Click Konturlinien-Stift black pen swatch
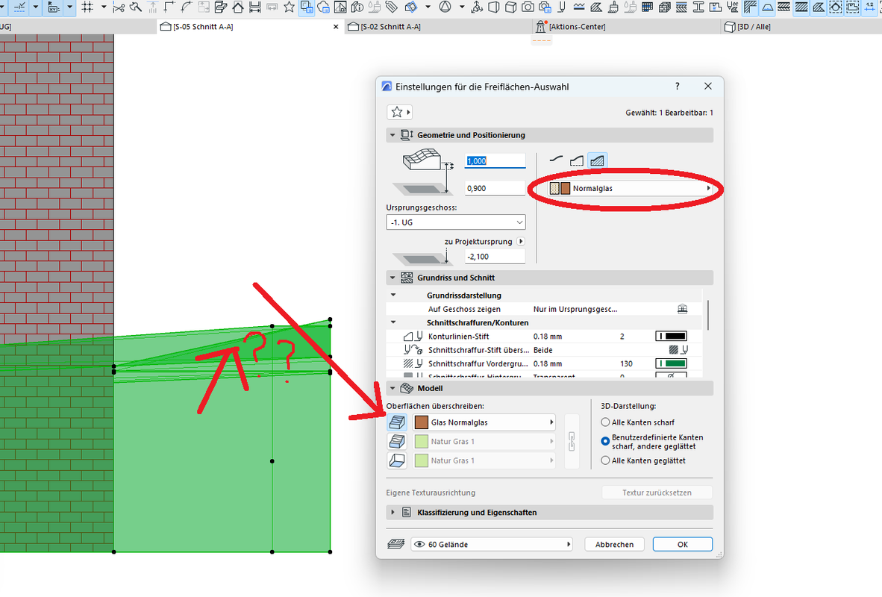882x597 pixels. click(x=671, y=336)
